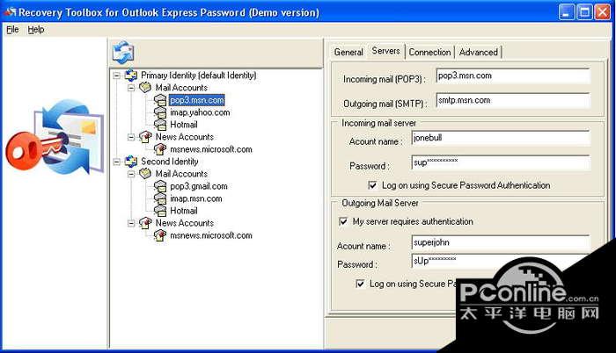
Task: Select pop3.gmail.com account in tree
Action: (x=199, y=186)
